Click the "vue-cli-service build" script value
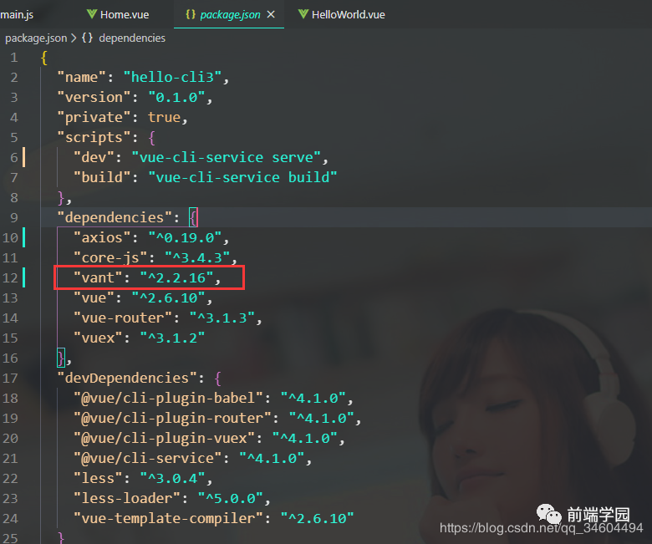This screenshot has width=652, height=544. (242, 177)
